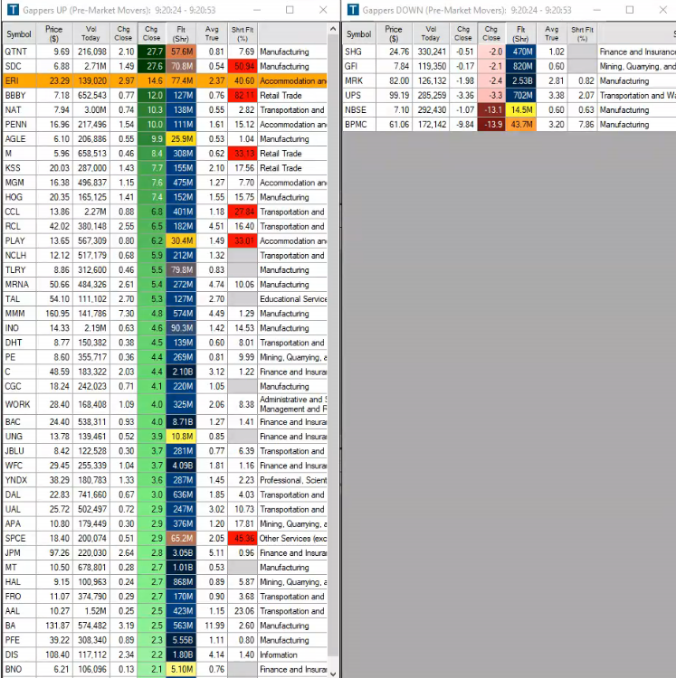
Task: Click the Gappers UP vertical scrollbar thumb
Action: tap(332, 346)
